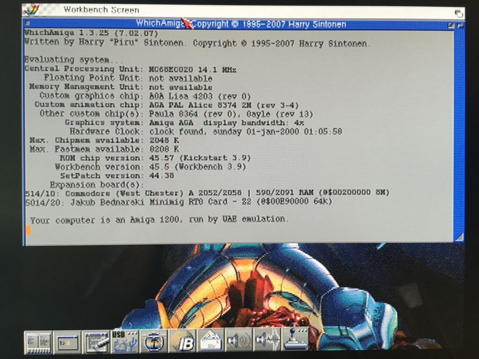Click the Hardware Clock 'clock found' line
Image resolution: width=479 pixels, height=359 pixels.
click(206, 131)
